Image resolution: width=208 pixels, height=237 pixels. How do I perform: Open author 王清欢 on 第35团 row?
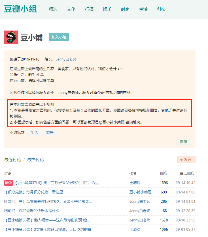[135, 230]
